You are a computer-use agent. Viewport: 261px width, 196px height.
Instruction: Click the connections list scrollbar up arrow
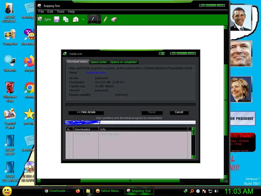[193, 129]
